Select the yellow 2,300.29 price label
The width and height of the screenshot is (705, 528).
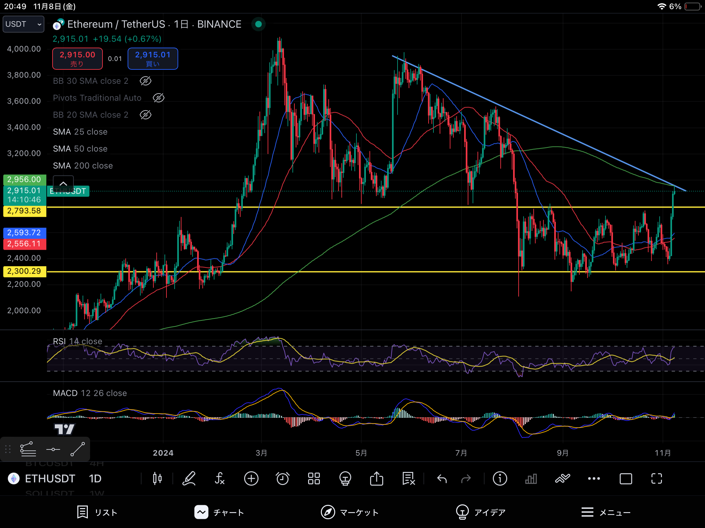tap(24, 271)
